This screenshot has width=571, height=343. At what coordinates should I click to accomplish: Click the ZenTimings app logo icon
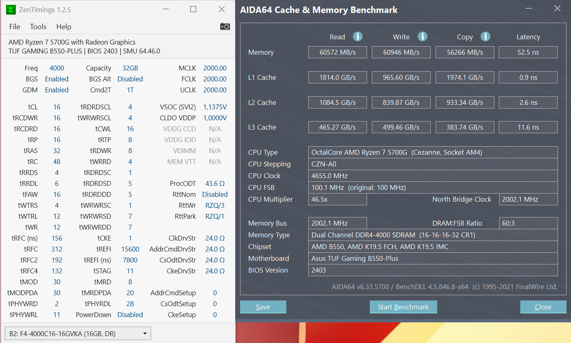11,10
